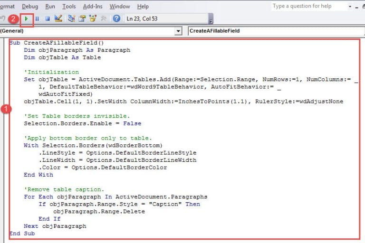Open the Object Browser icon

point(92,19)
